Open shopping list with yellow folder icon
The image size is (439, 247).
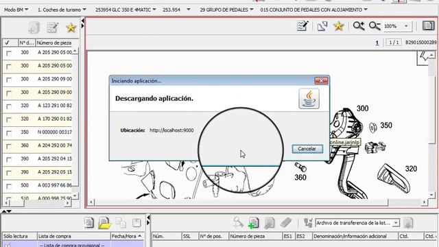coord(104,223)
